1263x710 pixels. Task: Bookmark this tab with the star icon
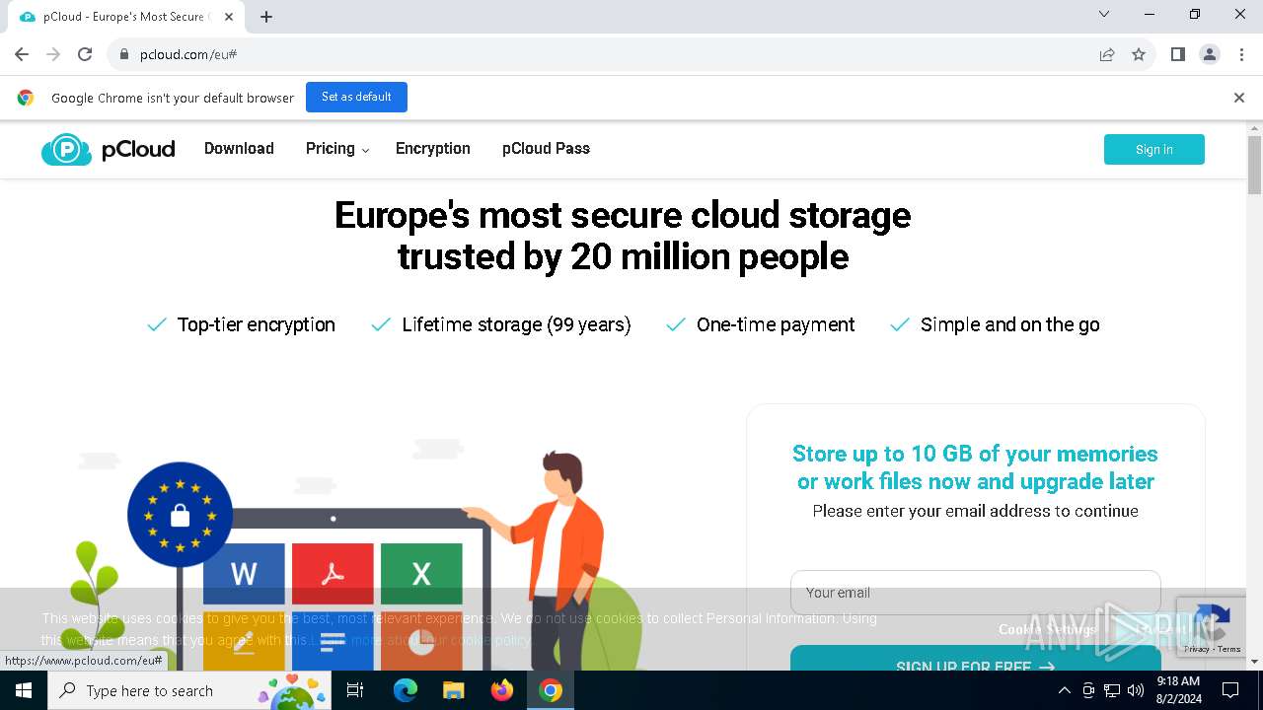[1139, 54]
